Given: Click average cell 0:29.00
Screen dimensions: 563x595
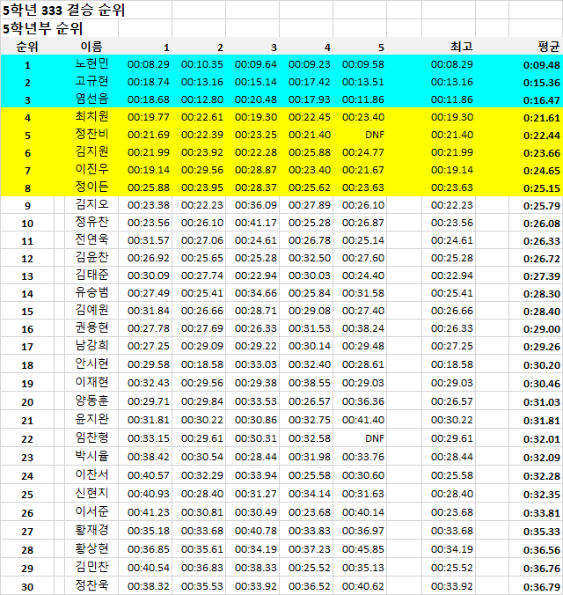Looking at the screenshot, I should (541, 329).
